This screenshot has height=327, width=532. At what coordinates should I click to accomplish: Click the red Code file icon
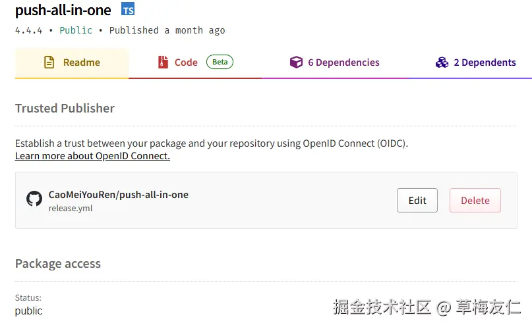(x=163, y=63)
